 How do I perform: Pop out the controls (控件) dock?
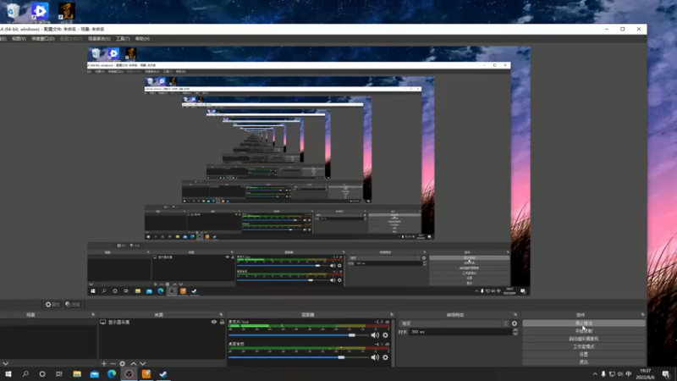tap(642, 315)
